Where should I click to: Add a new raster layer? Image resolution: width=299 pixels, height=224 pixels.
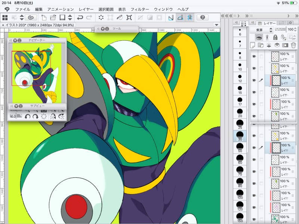coord(253,45)
